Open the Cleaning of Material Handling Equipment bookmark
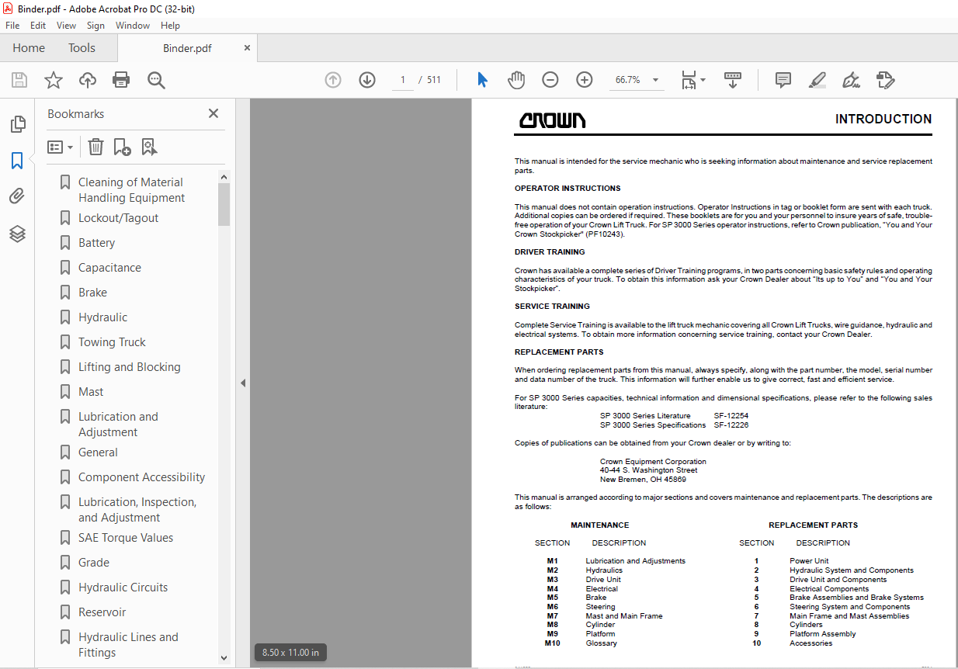 click(x=130, y=190)
